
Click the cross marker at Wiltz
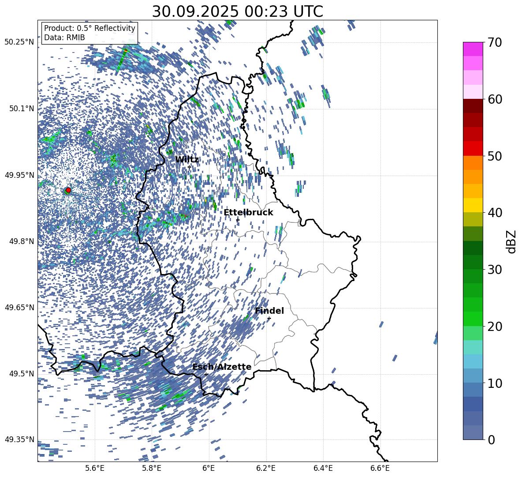click(190, 167)
